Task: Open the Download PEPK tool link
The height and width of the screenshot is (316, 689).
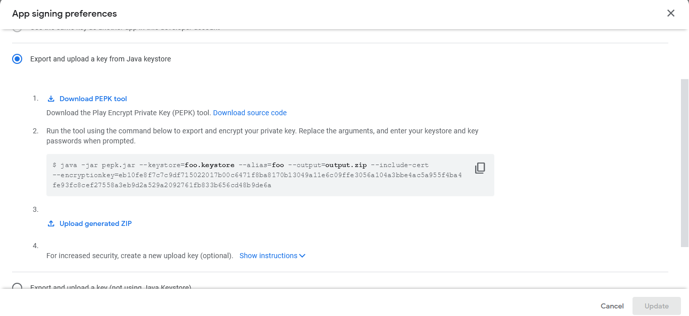Action: pos(93,99)
